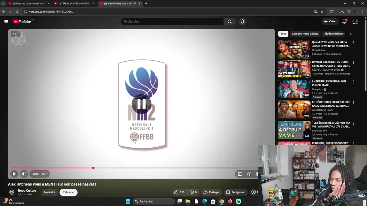The width and height of the screenshot is (367, 206).
Task: Open options for the féminisme video
Action: tap(354, 123)
